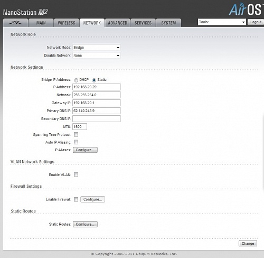Open the Tools dropdown menu
Screen dimensions: 264x258
pyautogui.click(x=222, y=22)
